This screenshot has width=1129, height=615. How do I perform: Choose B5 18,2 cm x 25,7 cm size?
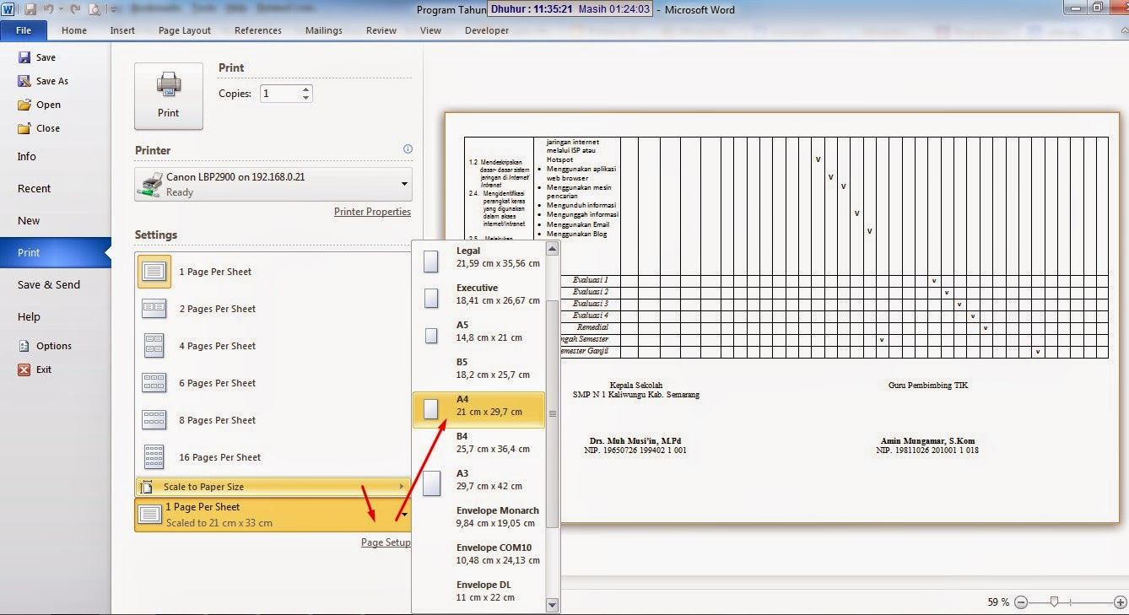tap(478, 369)
